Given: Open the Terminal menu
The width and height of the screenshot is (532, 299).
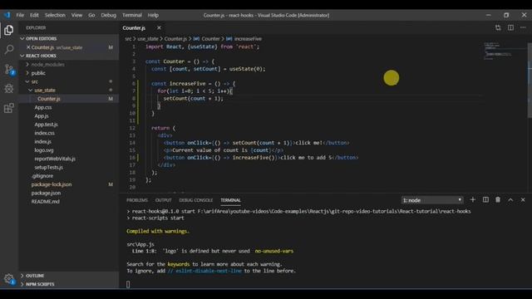Looking at the screenshot, I should pyautogui.click(x=132, y=15).
